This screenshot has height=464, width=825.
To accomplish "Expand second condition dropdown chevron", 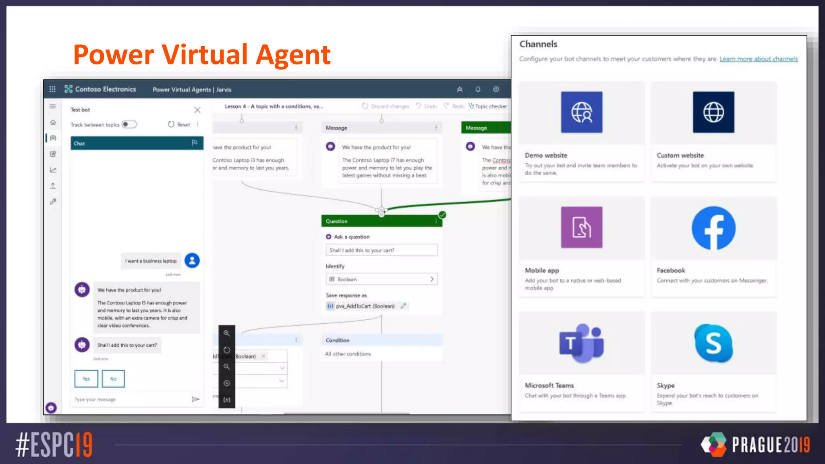I will pos(282,381).
